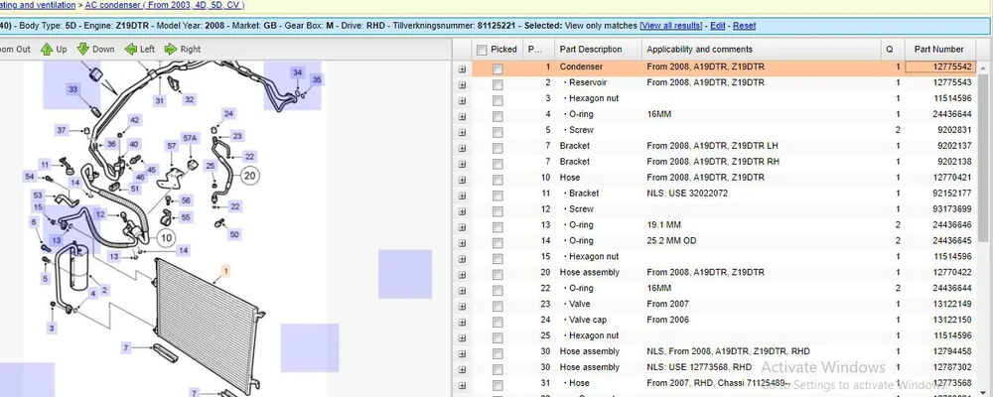Pan the diagram down with Down arrow
The height and width of the screenshot is (397, 993).
(96, 49)
